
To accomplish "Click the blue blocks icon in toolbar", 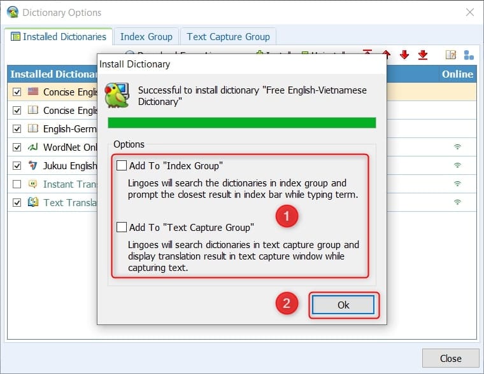I will click(469, 55).
